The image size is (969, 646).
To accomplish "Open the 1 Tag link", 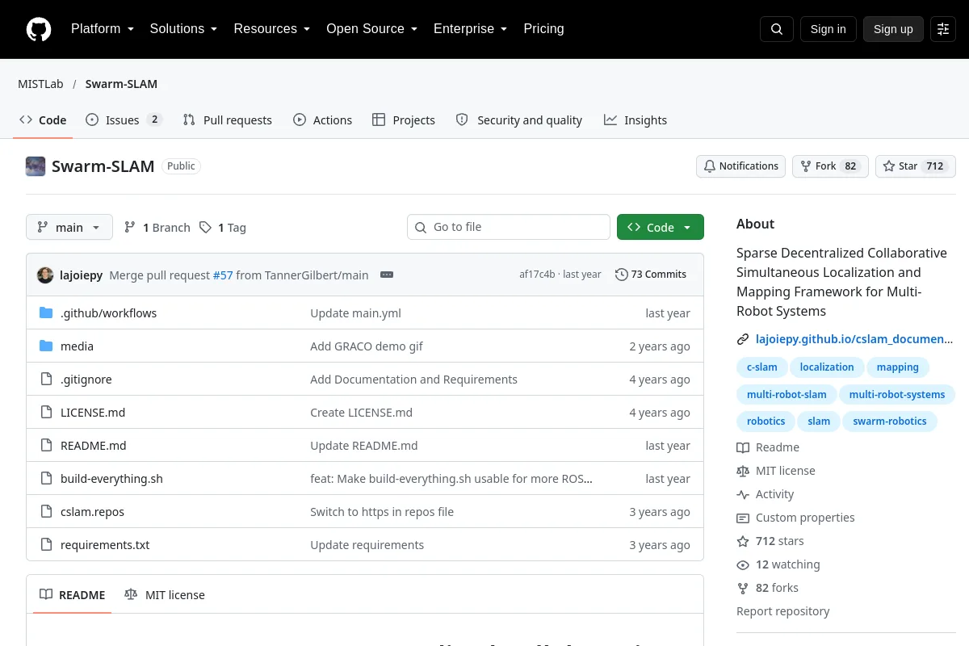I will tap(223, 228).
